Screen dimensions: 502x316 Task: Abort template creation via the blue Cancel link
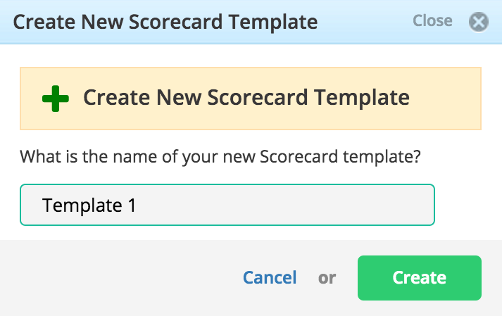pyautogui.click(x=270, y=277)
